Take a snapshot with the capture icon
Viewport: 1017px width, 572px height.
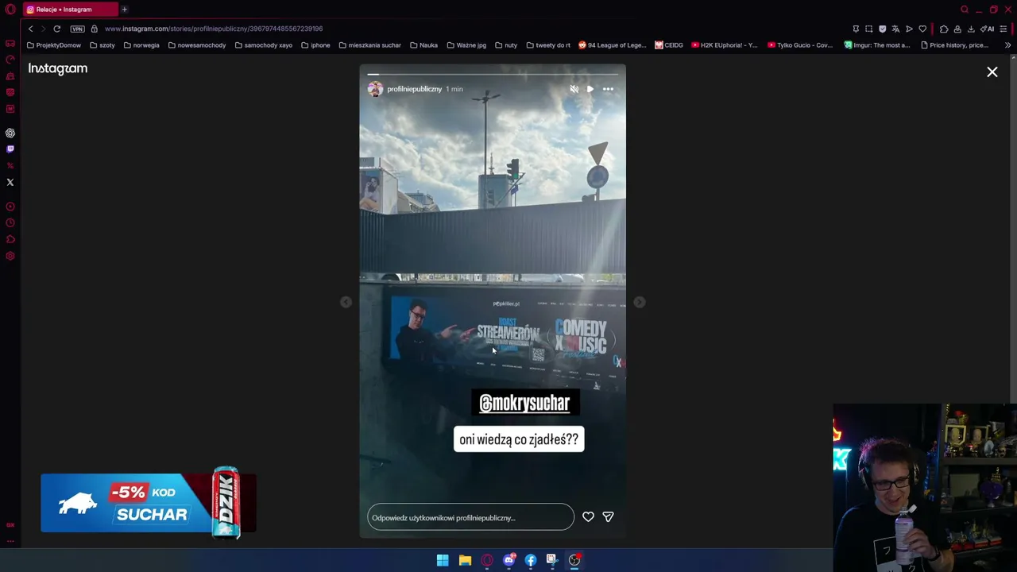coord(868,29)
